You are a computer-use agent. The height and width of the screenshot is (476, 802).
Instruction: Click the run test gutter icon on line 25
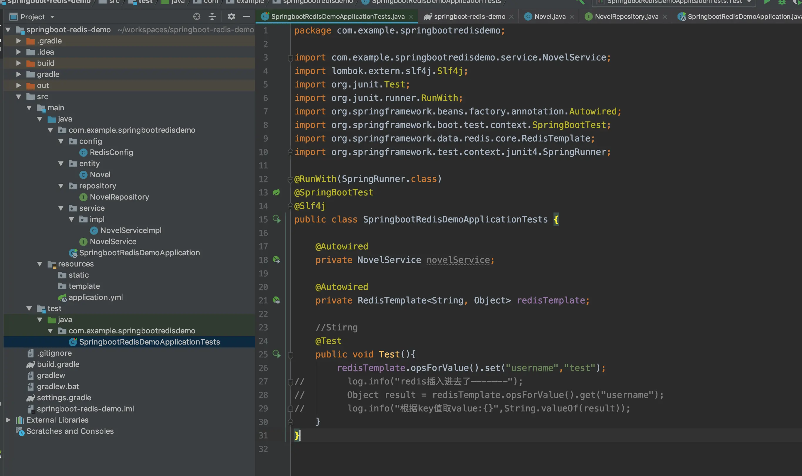tap(276, 354)
